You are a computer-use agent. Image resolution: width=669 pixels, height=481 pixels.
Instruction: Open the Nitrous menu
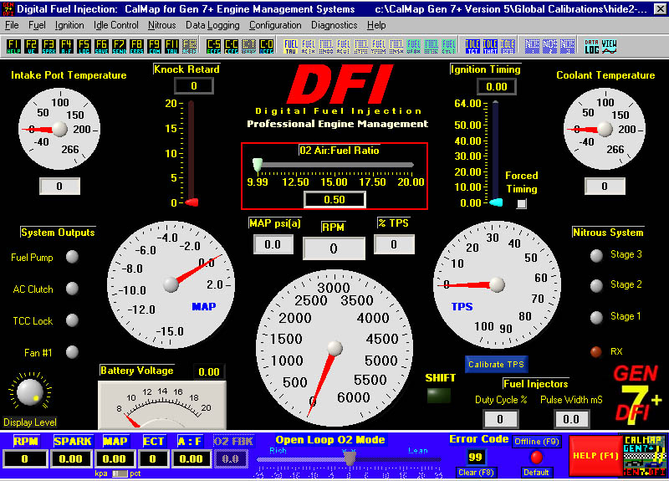tap(161, 25)
